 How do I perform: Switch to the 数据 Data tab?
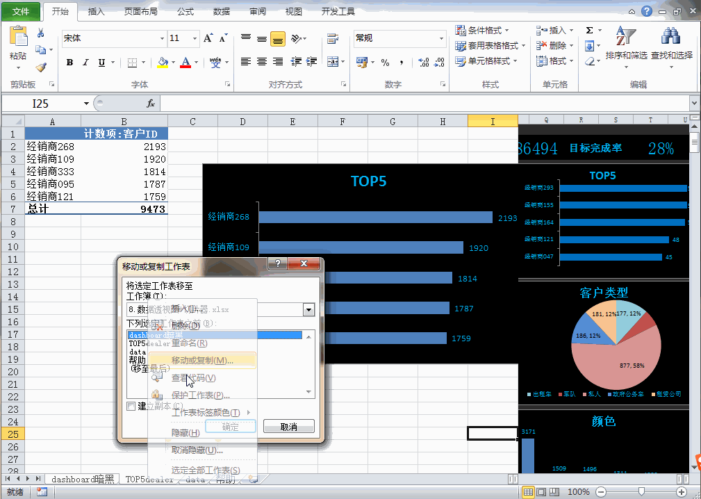point(222,12)
